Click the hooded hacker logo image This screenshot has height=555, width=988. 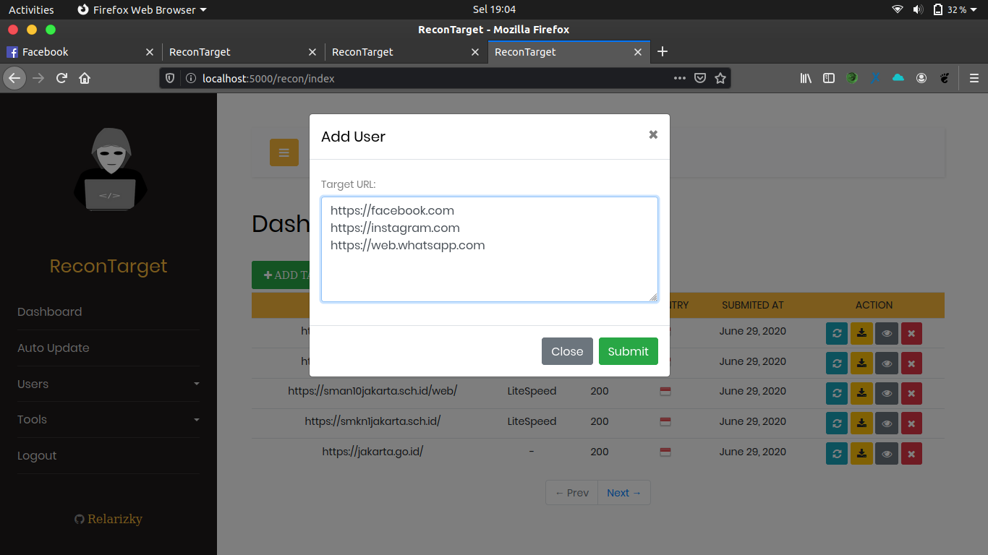coord(110,170)
